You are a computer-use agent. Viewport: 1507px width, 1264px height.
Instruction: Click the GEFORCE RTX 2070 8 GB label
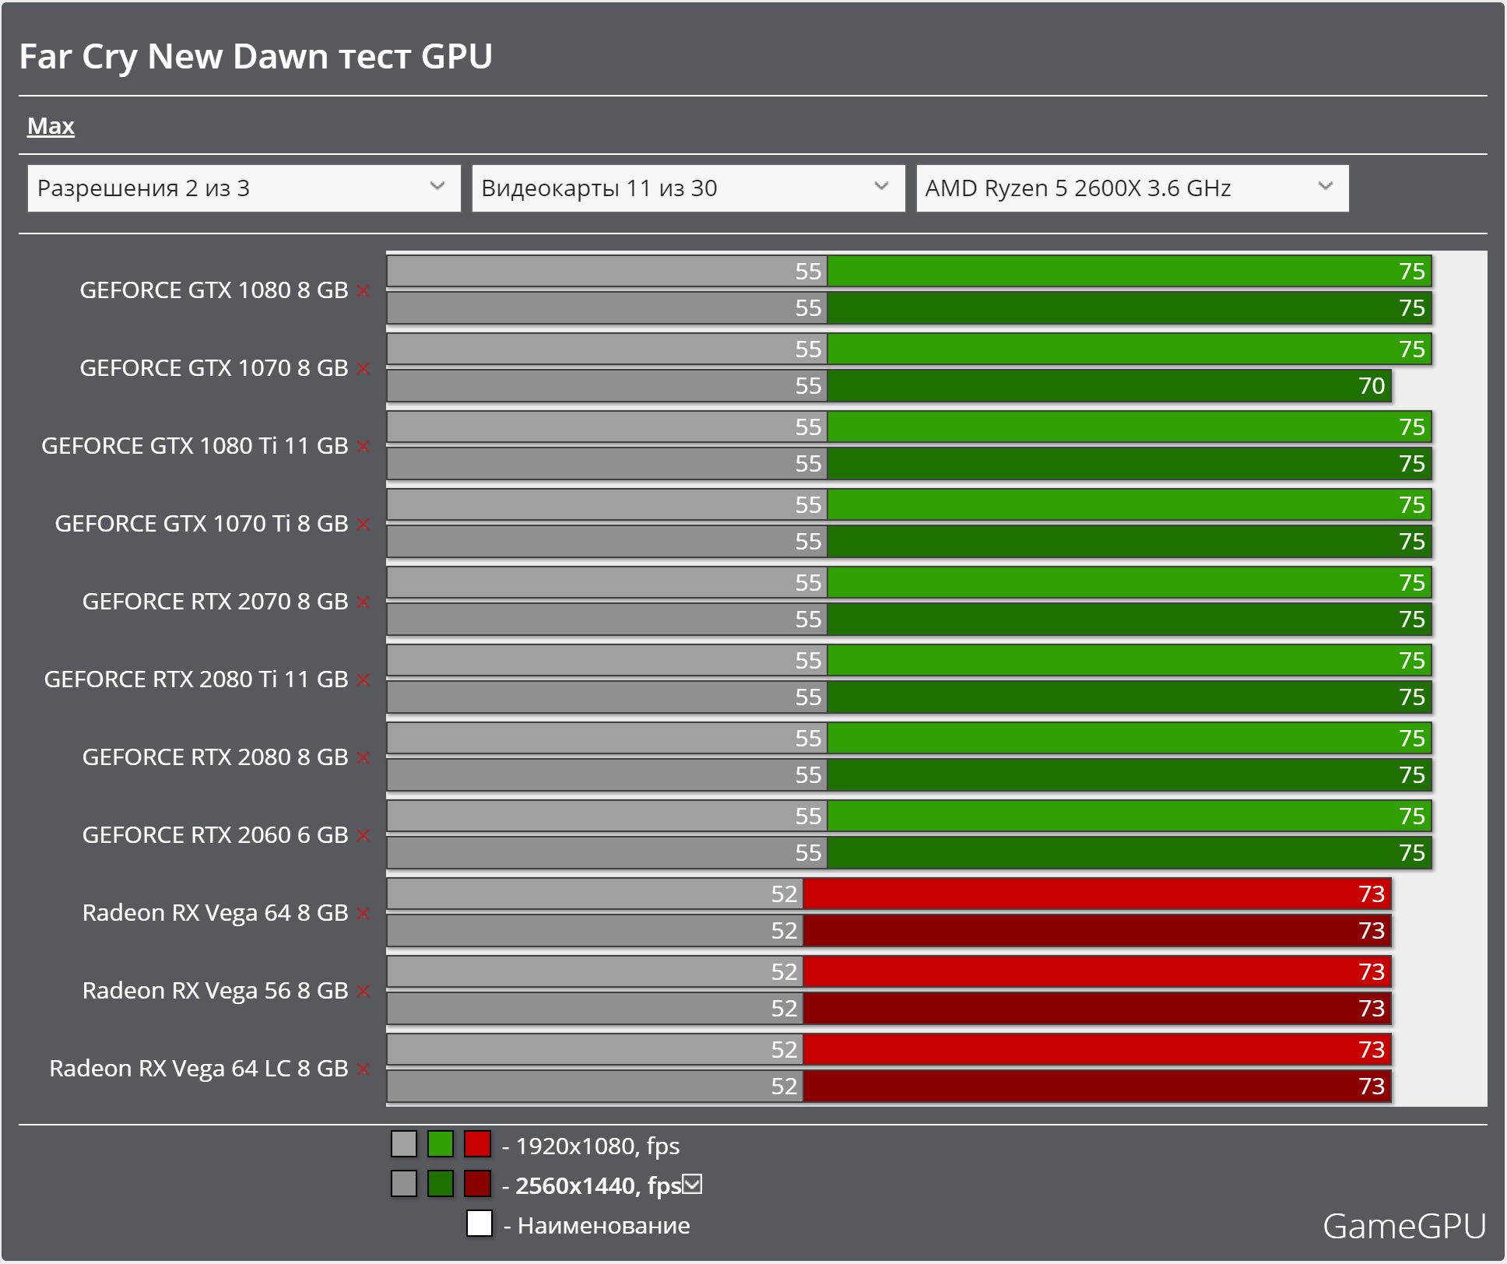[216, 602]
